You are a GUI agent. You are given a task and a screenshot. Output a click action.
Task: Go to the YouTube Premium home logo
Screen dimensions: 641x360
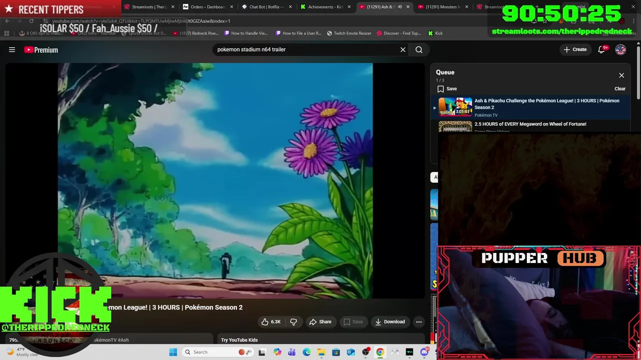coord(41,49)
